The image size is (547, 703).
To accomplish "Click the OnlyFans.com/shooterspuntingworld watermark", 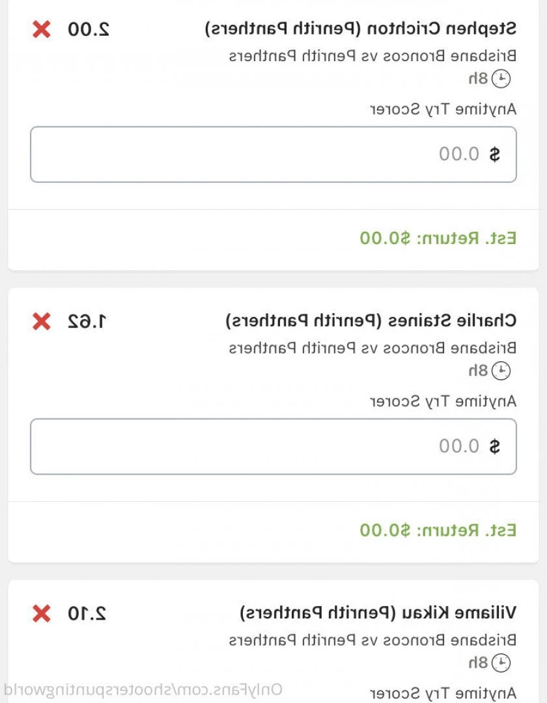I will tap(143, 689).
